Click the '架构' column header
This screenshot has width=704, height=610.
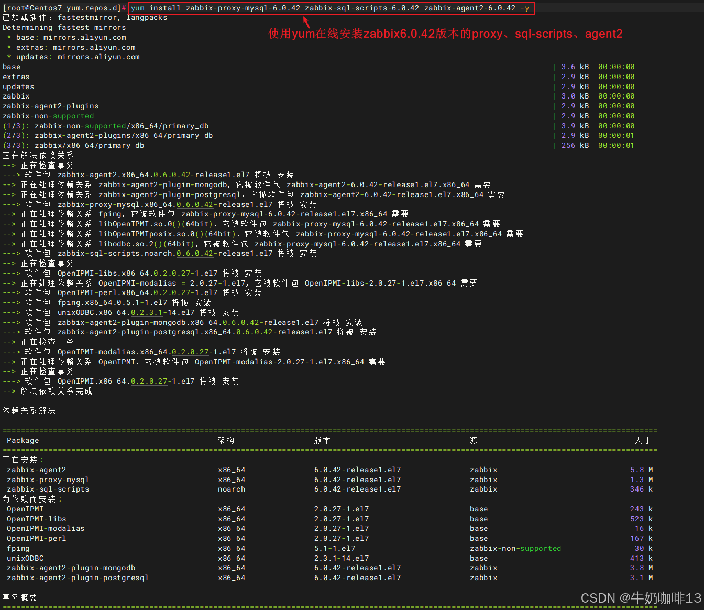226,441
